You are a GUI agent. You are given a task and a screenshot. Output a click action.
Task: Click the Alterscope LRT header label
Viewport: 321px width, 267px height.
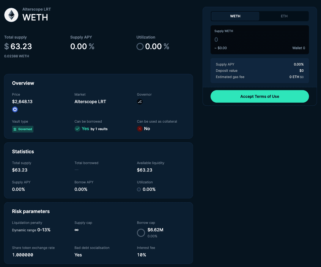37,9
